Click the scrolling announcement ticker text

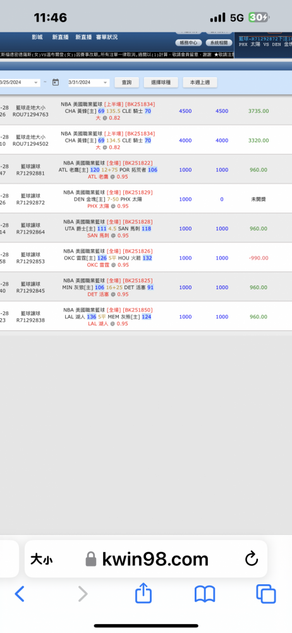point(116,54)
